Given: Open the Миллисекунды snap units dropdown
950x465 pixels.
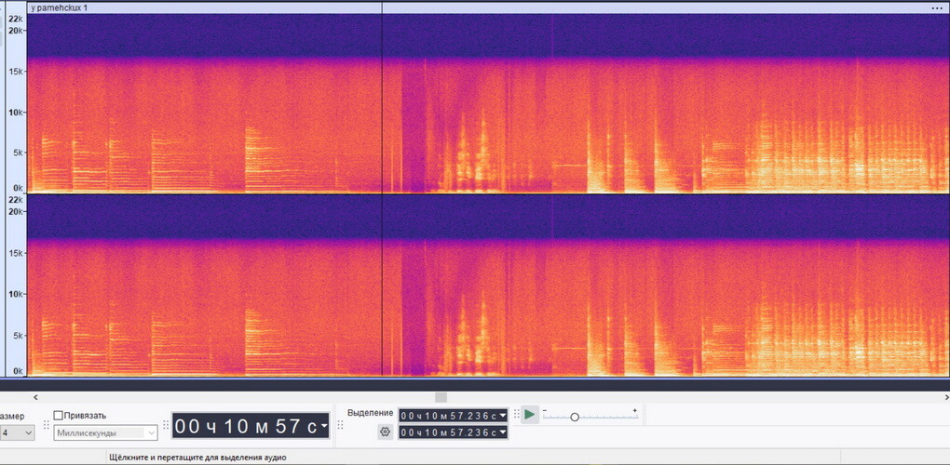Looking at the screenshot, I should coord(150,432).
